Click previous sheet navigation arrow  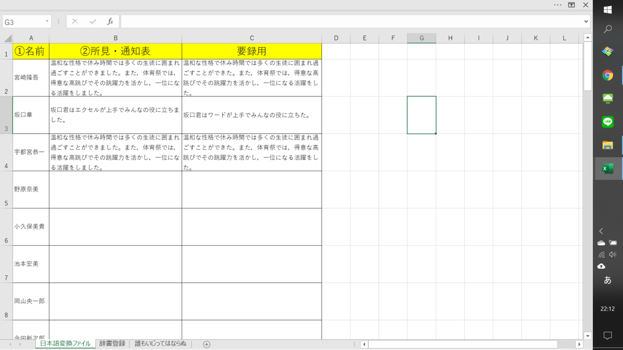[10, 344]
